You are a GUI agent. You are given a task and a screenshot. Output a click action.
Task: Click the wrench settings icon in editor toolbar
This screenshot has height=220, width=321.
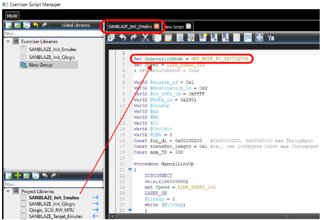coord(270,38)
